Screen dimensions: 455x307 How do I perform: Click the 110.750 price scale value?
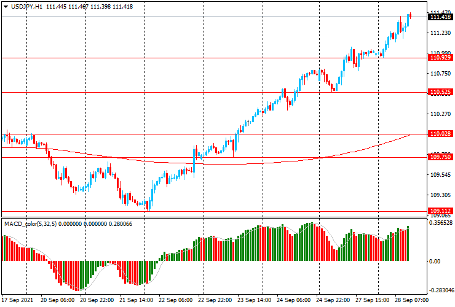coord(440,74)
